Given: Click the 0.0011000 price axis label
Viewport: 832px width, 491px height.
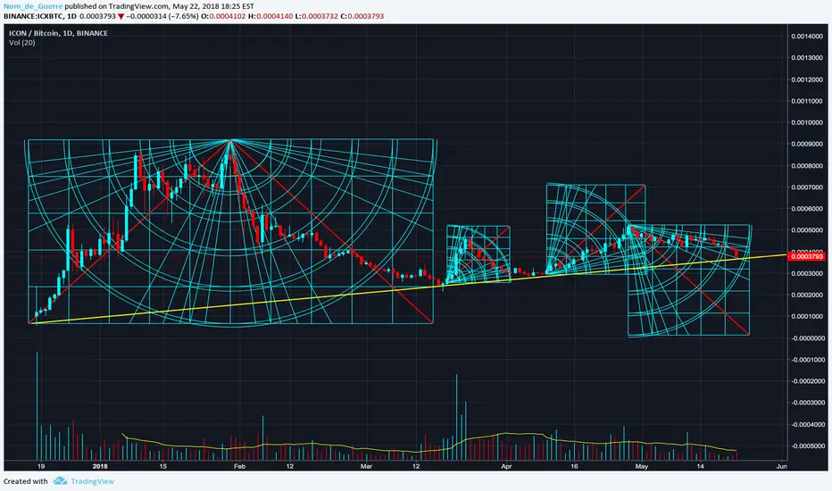Looking at the screenshot, I should [x=806, y=101].
